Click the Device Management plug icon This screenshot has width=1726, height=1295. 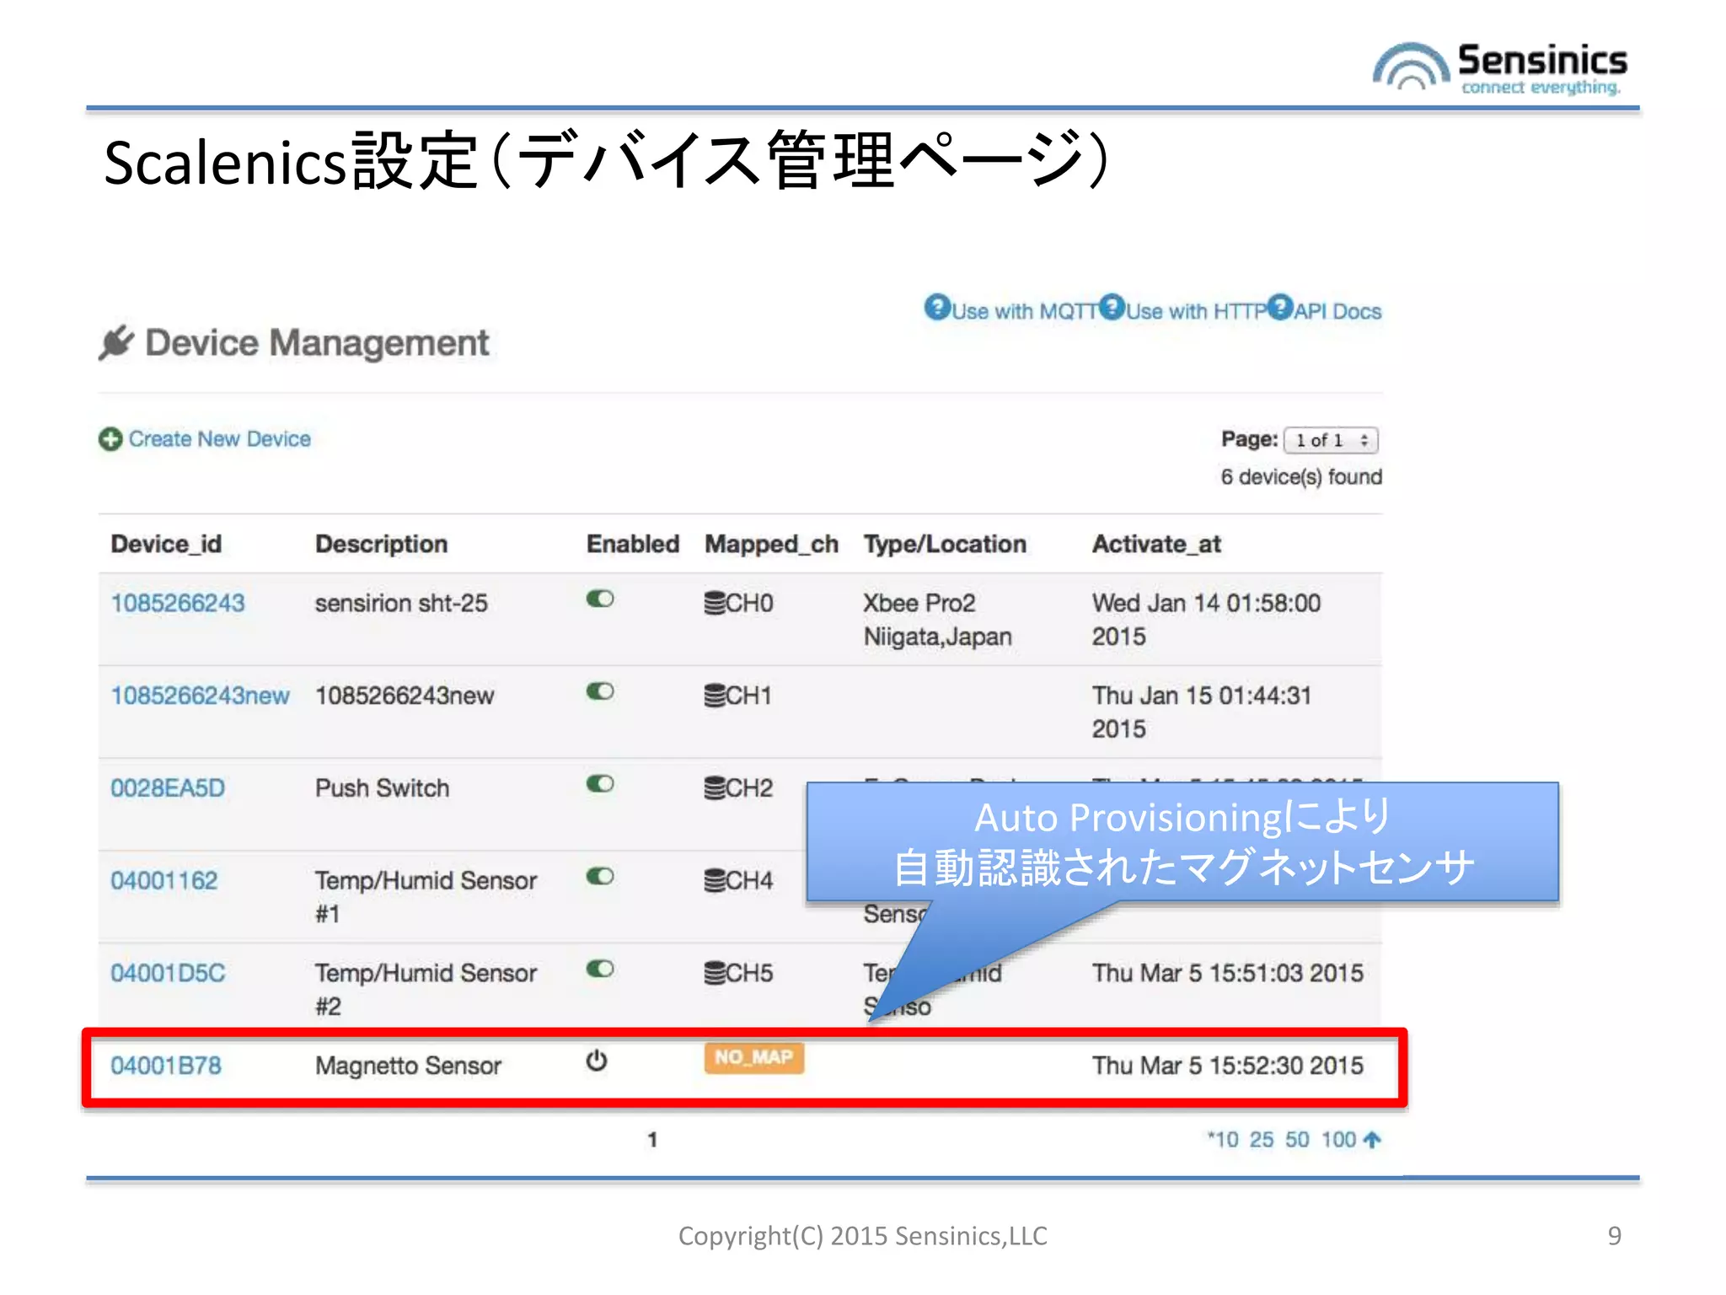pos(116,342)
